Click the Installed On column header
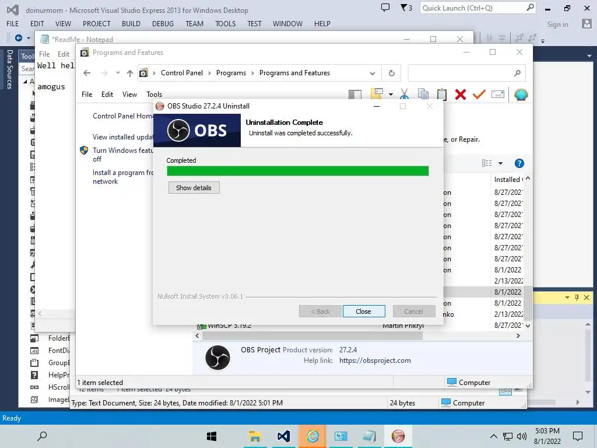Image resolution: width=597 pixels, height=448 pixels. click(508, 180)
